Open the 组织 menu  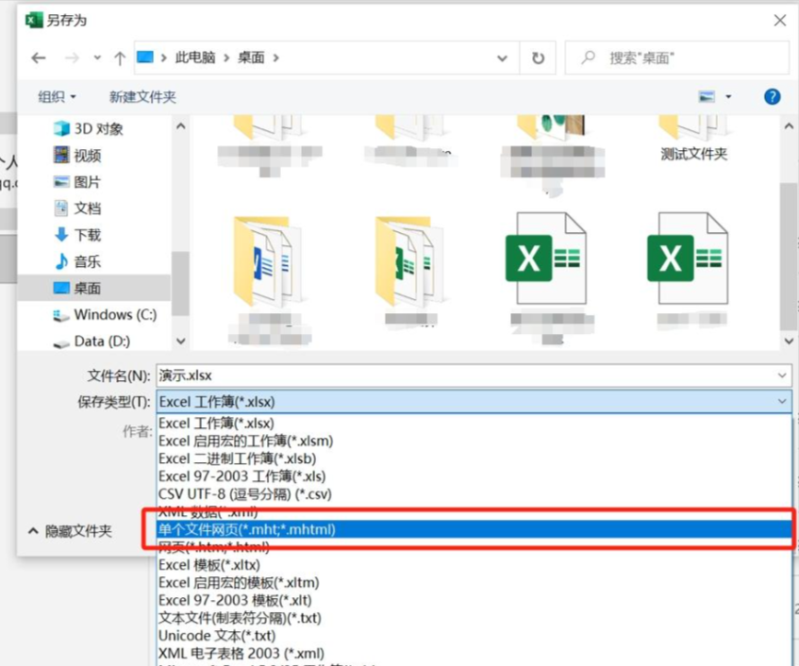click(57, 96)
